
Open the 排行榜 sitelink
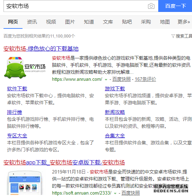click(x=14, y=112)
